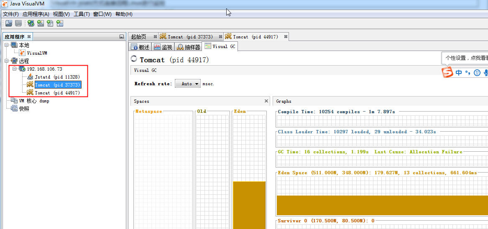488x229 pixels.
Task: Collapse the 本地 tree node
Action: pos(7,45)
